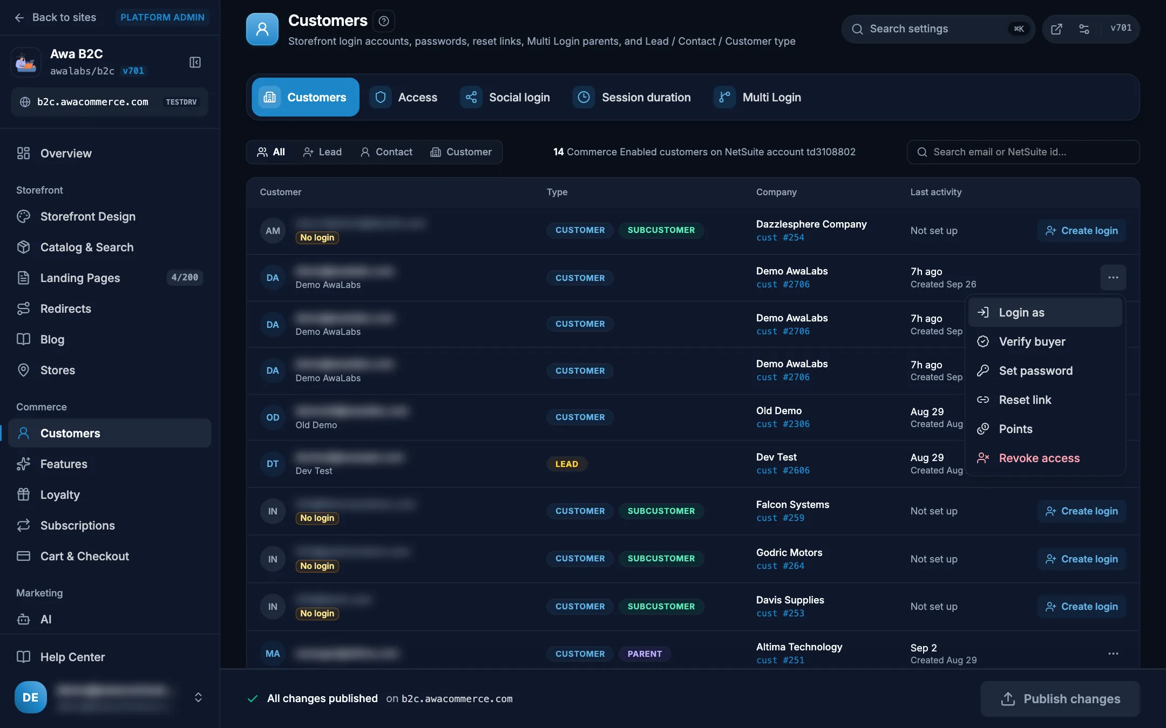Click the Customers page header icon

point(262,29)
